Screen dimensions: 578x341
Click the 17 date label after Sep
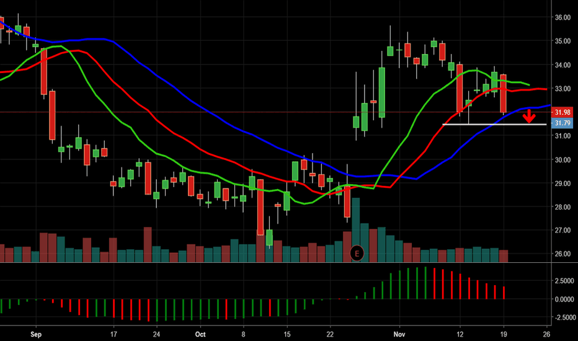pos(113,334)
